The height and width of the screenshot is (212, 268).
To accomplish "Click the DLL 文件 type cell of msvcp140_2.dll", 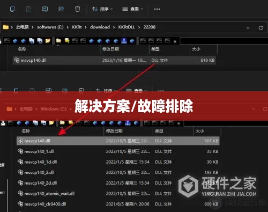I will (x=163, y=172).
